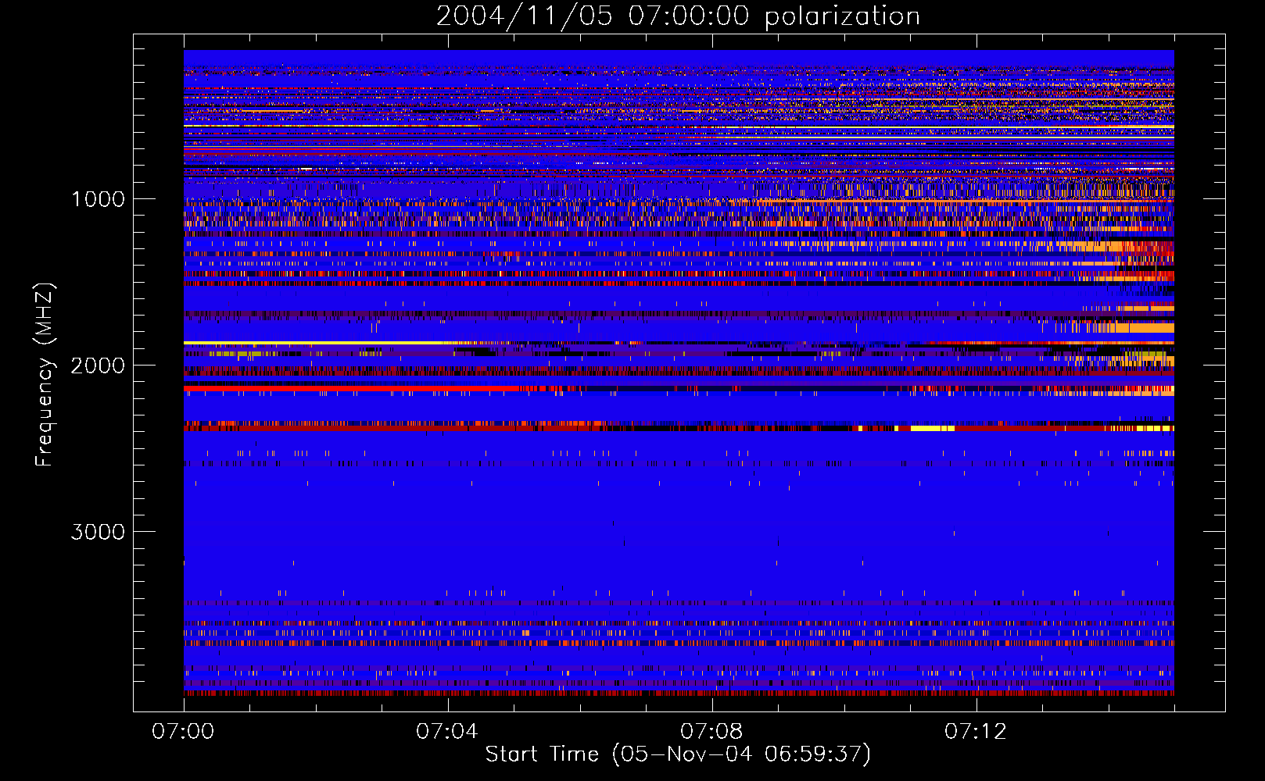Image resolution: width=1265 pixels, height=781 pixels.
Task: Click the plot title '2004/11/05 07:00:00 polarization'
Action: 678,16
